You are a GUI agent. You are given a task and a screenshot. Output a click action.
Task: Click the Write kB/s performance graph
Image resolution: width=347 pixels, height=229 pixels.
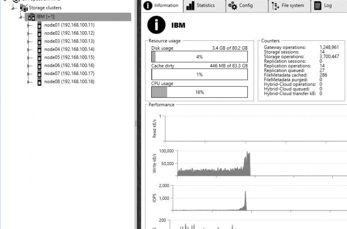point(262,163)
